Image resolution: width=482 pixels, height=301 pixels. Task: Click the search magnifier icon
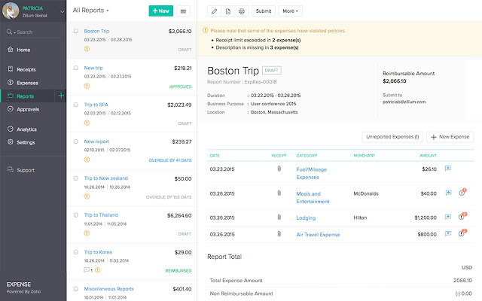[x=9, y=32]
